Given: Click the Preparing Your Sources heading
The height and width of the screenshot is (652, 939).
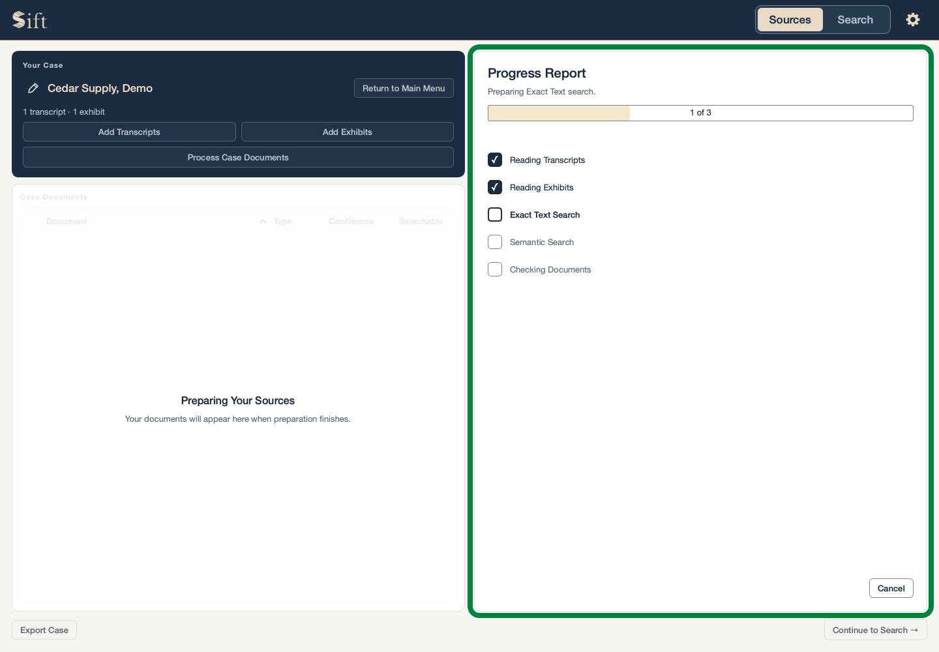Looking at the screenshot, I should pyautogui.click(x=238, y=400).
